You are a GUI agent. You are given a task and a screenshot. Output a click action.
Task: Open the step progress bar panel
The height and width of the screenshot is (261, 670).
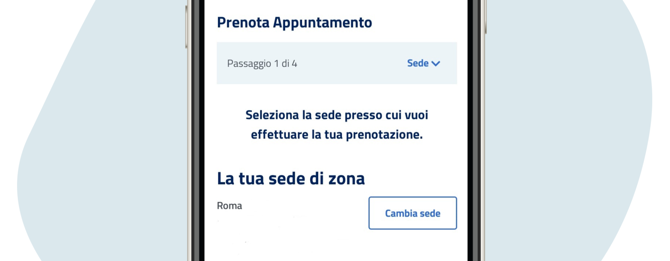(337, 63)
